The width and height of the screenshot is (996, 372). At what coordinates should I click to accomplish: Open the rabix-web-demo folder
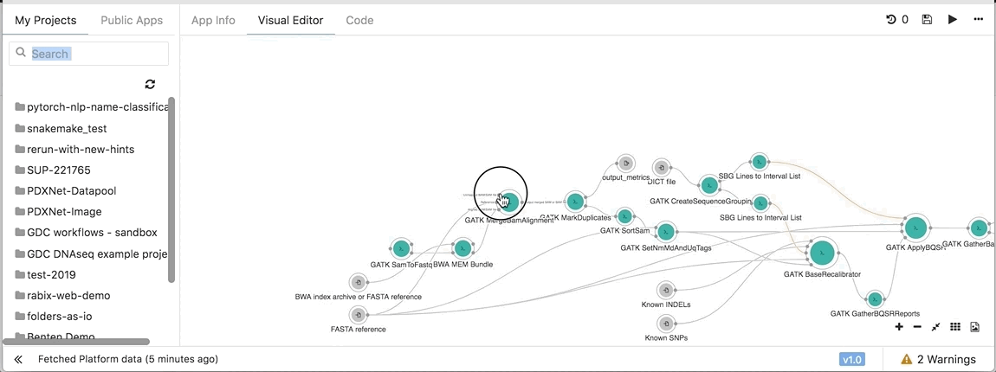62,296
